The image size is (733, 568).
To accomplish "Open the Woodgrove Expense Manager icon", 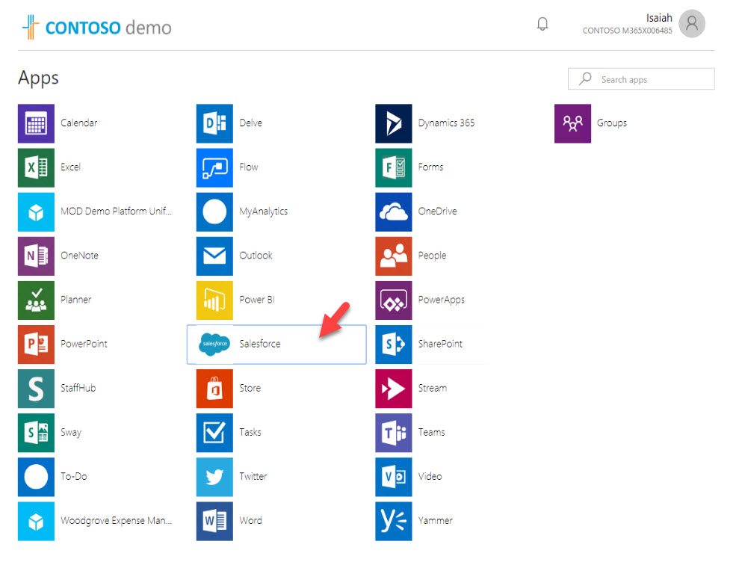I will [36, 521].
